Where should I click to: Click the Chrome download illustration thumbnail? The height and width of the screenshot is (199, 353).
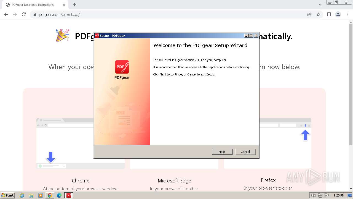[x=81, y=144]
